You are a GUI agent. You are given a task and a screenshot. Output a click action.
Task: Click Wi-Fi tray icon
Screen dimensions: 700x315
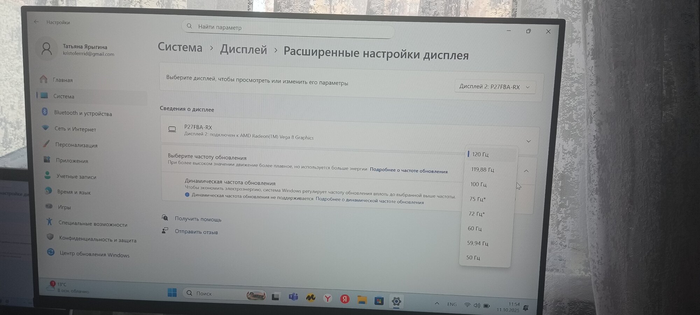coord(467,305)
